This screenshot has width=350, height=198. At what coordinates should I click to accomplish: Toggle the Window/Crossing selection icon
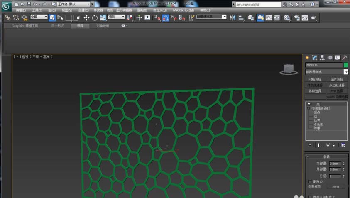(76, 17)
